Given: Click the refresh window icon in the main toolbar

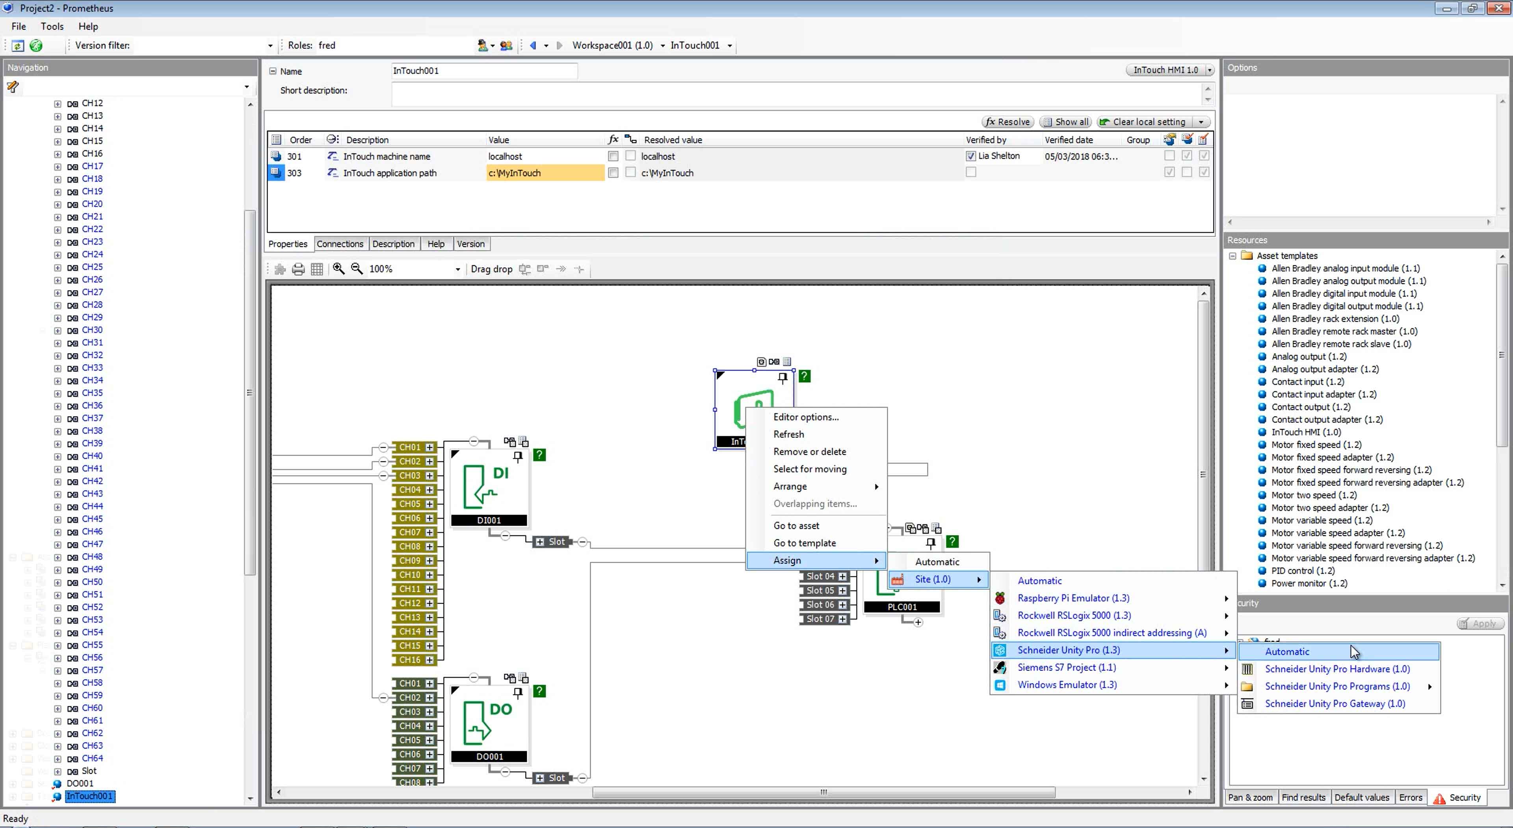Looking at the screenshot, I should click(x=18, y=45).
